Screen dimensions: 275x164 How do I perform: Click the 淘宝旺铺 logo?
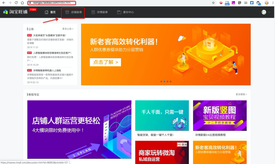[15, 12]
